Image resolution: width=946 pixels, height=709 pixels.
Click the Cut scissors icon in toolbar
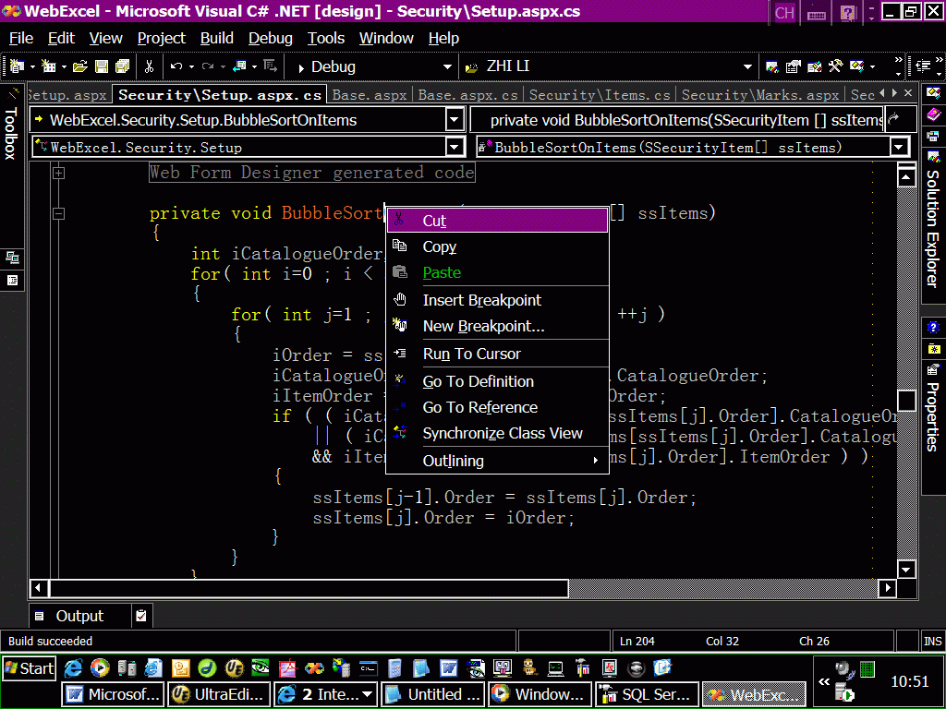click(x=149, y=66)
